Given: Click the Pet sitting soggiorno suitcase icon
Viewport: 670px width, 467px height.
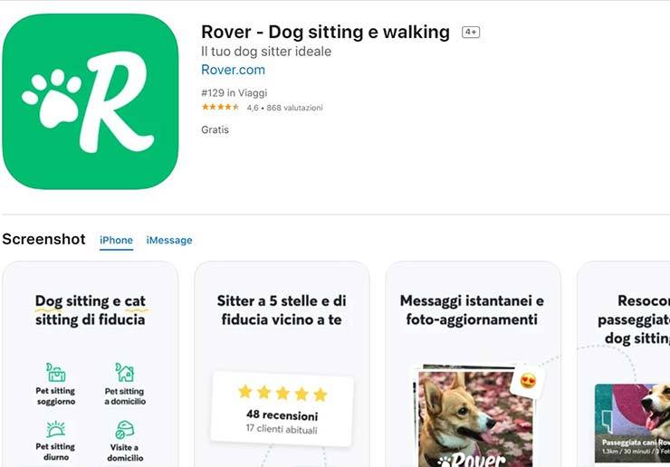Looking at the screenshot, I should point(56,373).
